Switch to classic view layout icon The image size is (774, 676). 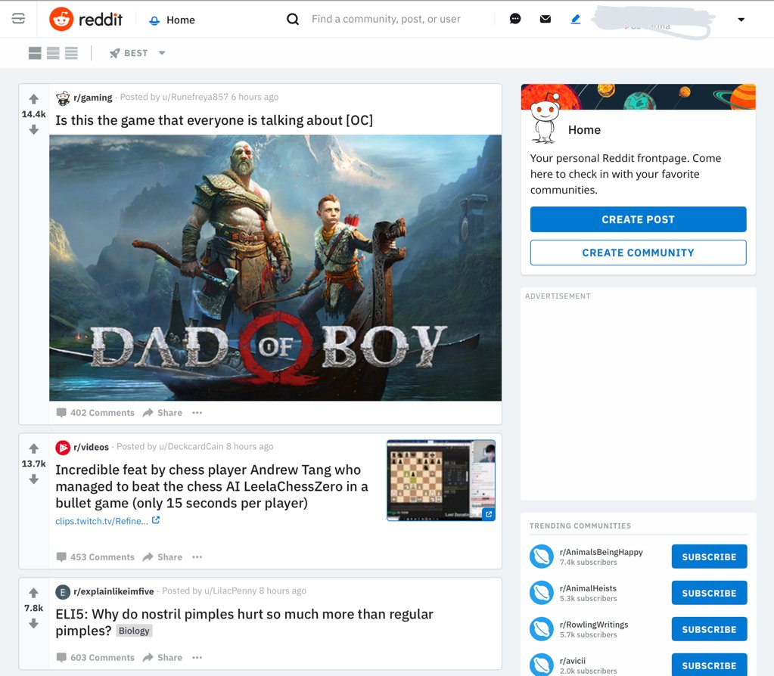[53, 53]
